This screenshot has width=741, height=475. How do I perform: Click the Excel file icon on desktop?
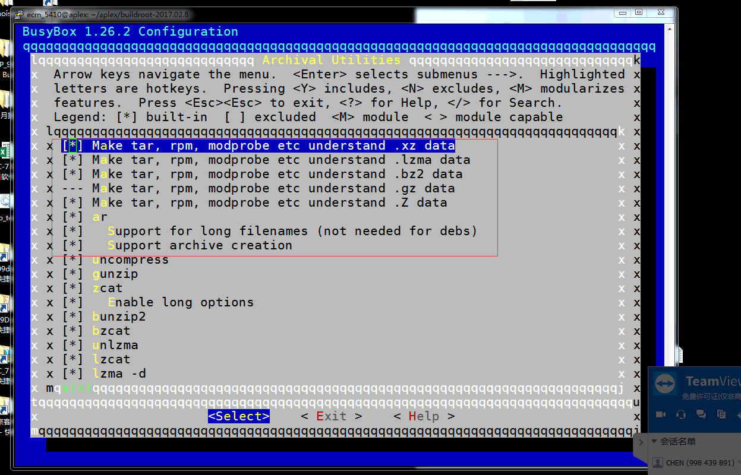(x=5, y=150)
